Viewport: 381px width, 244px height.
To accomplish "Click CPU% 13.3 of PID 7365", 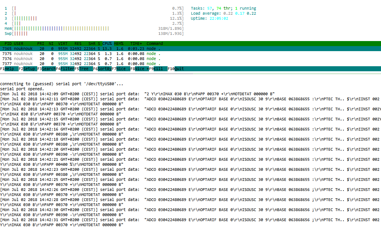I will coord(107,49).
